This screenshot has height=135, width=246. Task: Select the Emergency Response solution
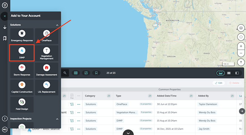(22, 36)
